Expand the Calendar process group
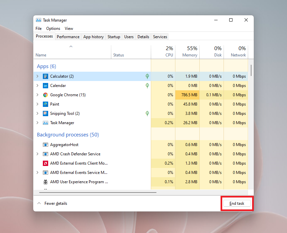Image resolution: width=287 pixels, height=233 pixels. click(x=37, y=86)
